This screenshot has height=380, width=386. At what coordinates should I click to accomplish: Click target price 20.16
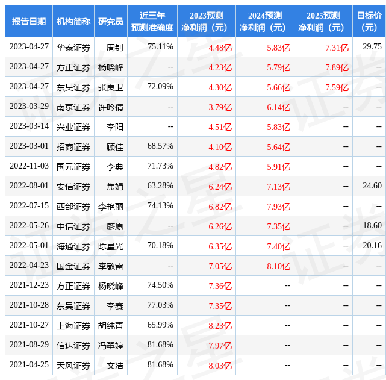(372, 246)
